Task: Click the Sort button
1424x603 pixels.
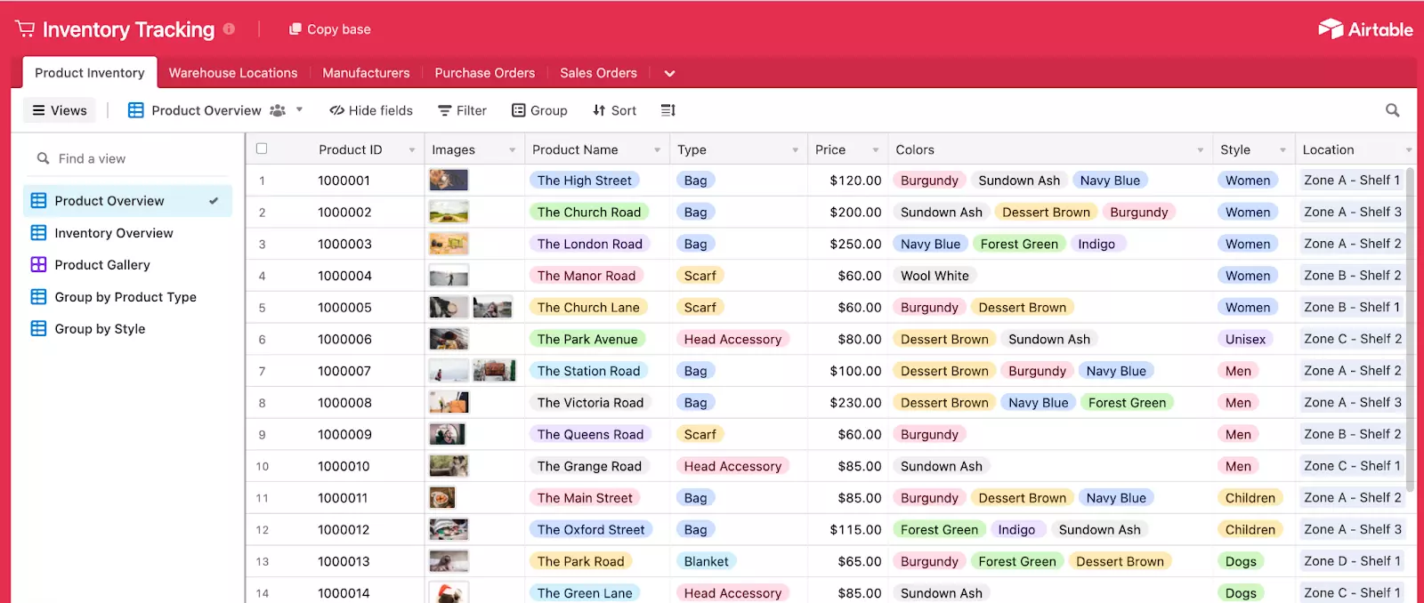Action: 614,110
